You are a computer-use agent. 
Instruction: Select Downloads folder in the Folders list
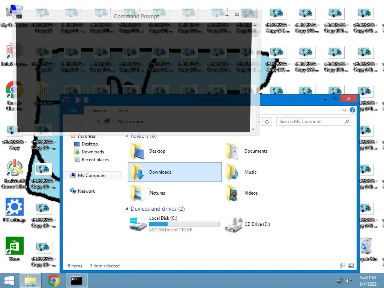175,172
